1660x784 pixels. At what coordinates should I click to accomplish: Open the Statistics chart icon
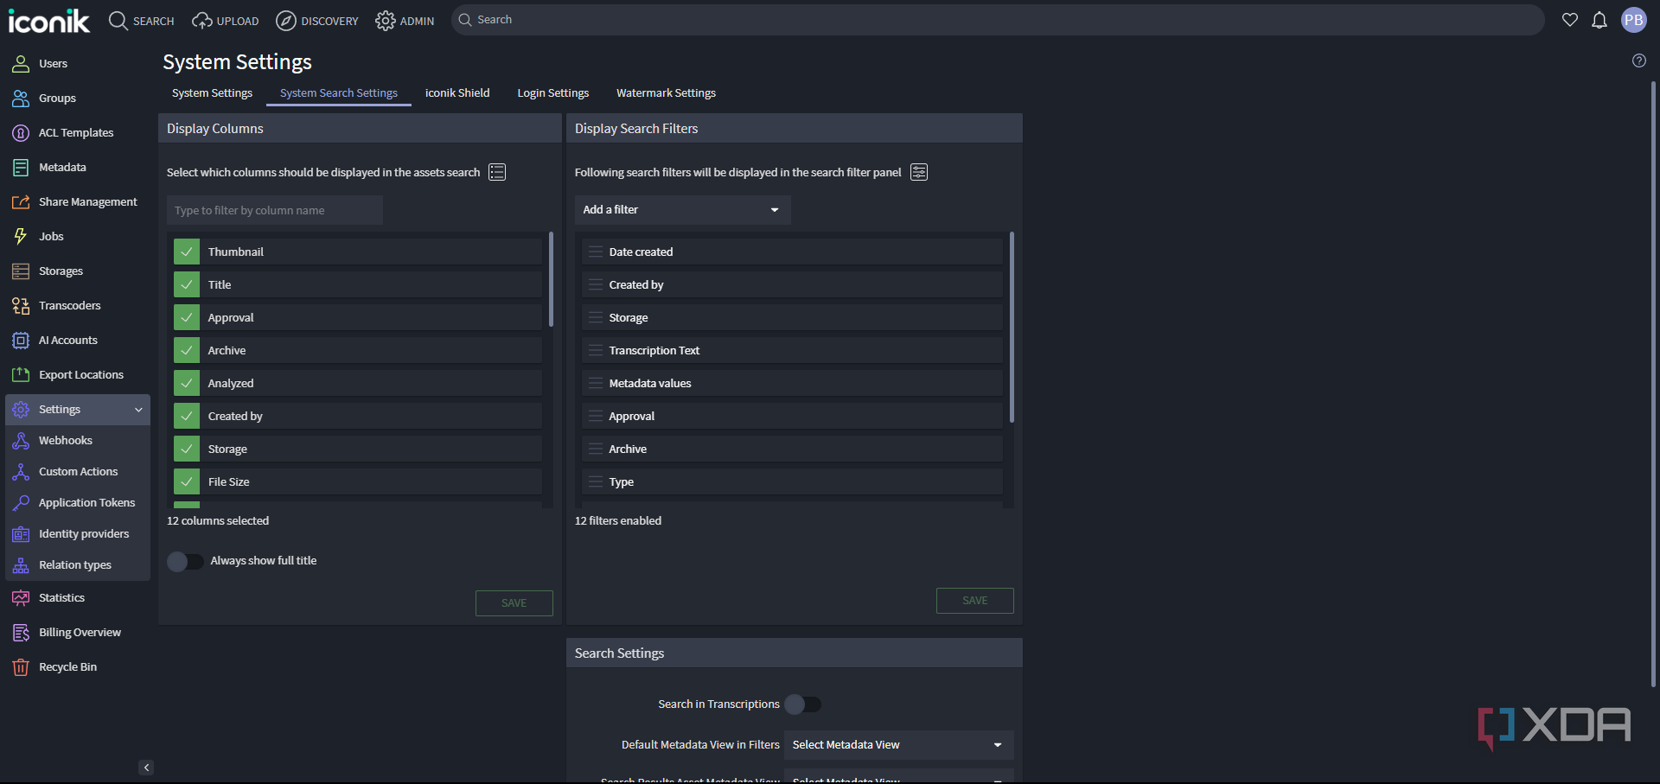21,597
